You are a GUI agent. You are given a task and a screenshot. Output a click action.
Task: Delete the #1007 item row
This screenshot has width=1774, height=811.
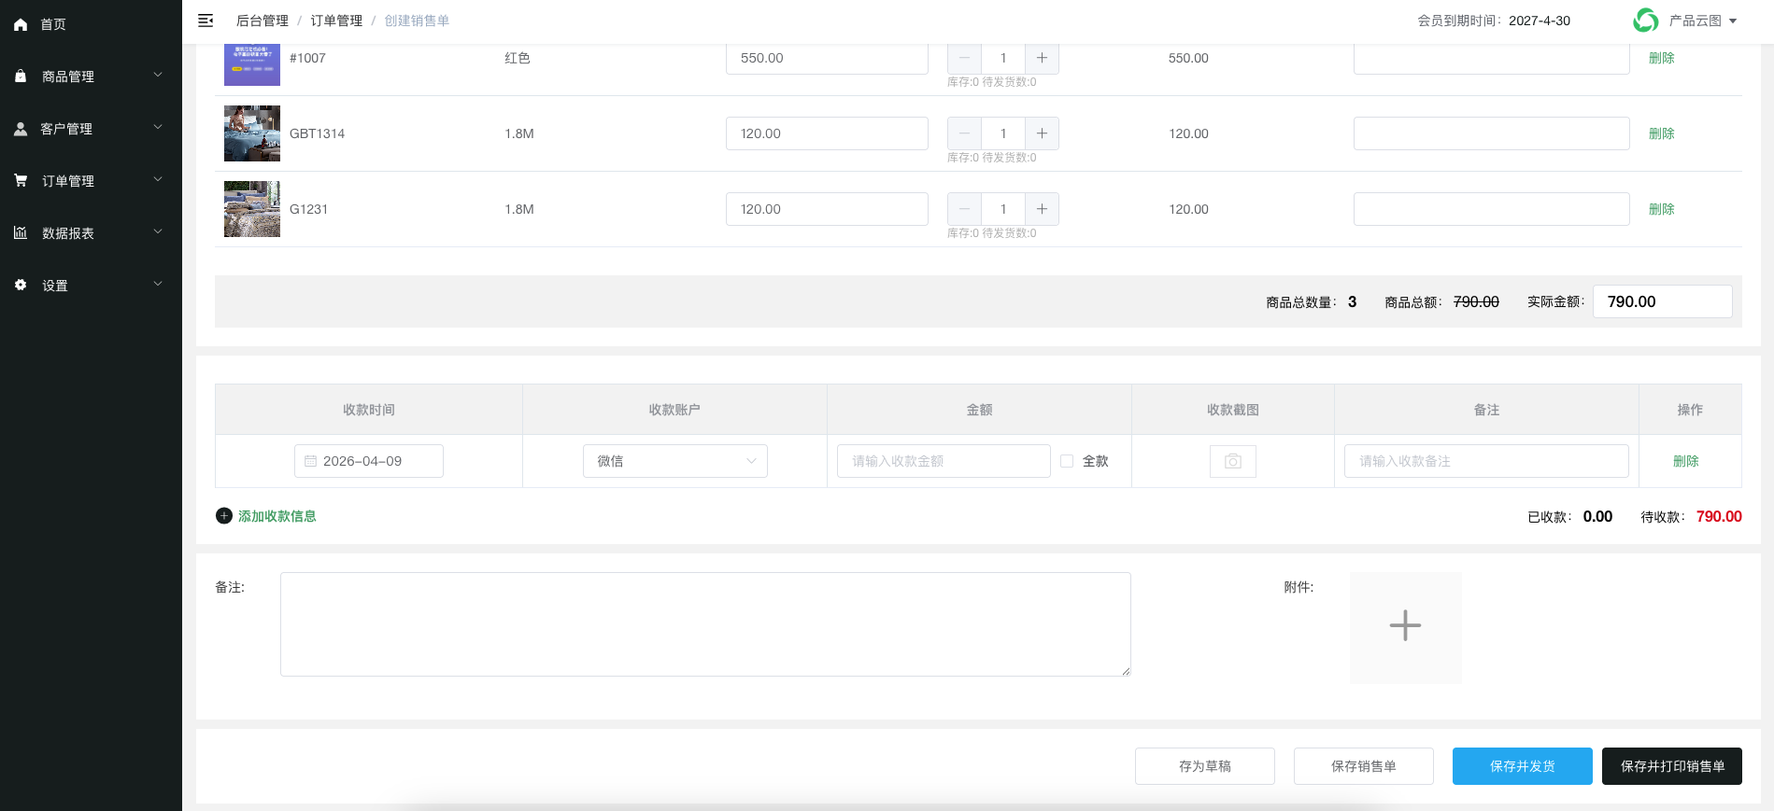coord(1661,58)
